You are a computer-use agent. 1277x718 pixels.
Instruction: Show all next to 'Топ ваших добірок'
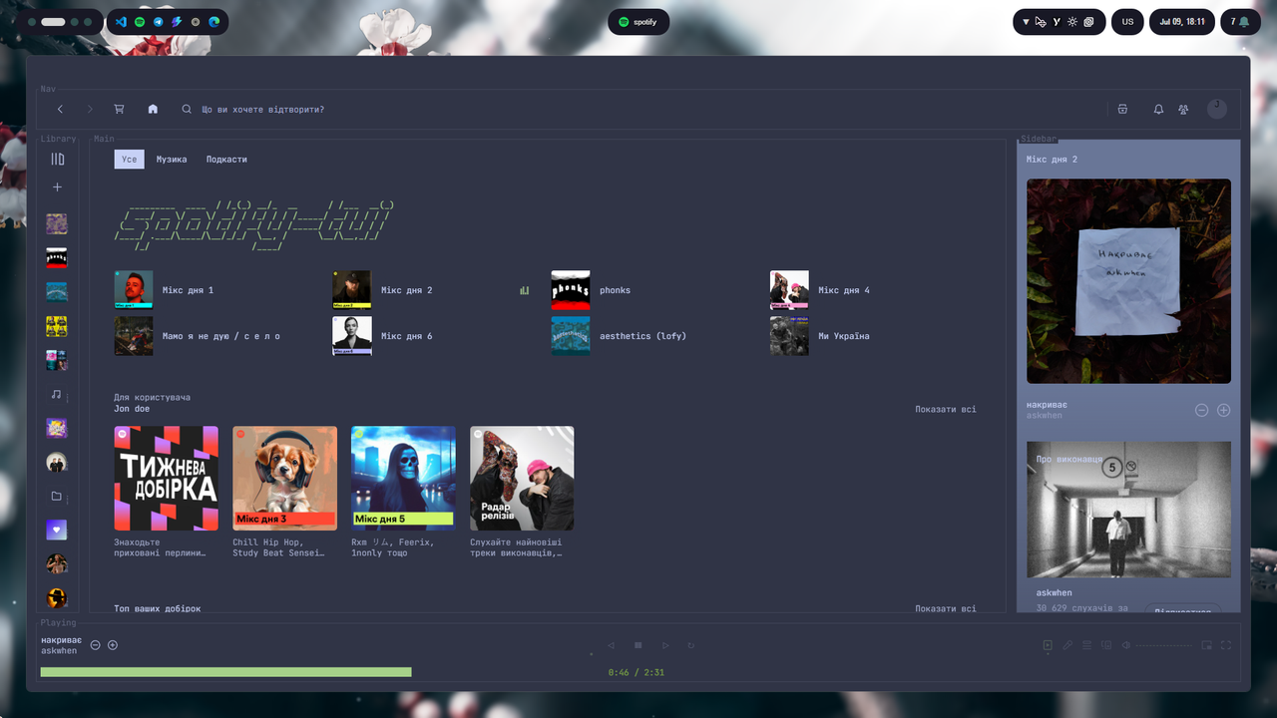(x=946, y=607)
